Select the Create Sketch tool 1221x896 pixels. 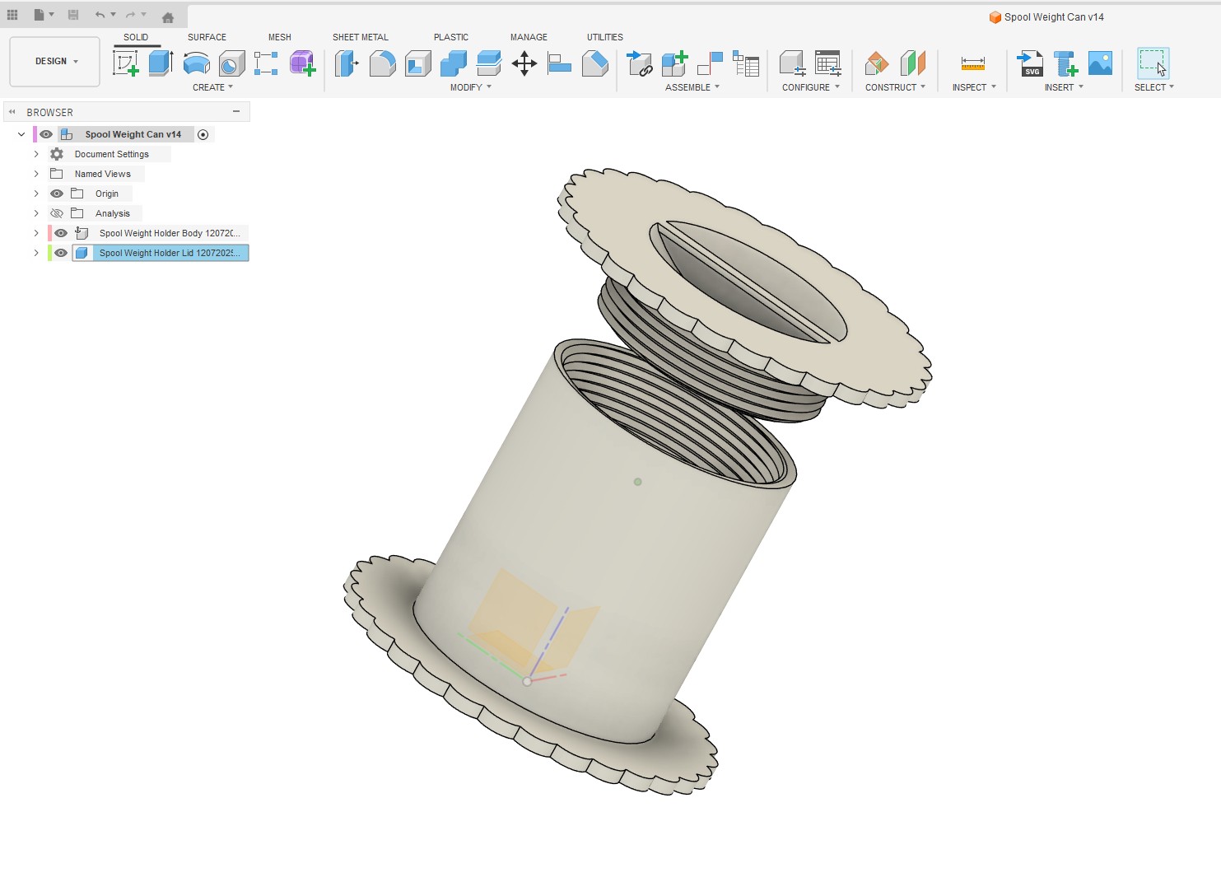point(125,63)
